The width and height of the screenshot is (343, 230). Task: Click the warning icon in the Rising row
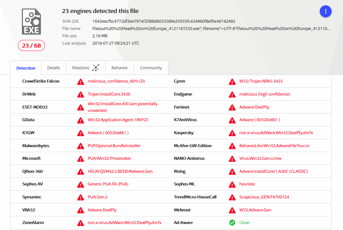232,172
